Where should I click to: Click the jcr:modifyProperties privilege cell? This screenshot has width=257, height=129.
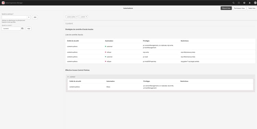tap(149, 61)
